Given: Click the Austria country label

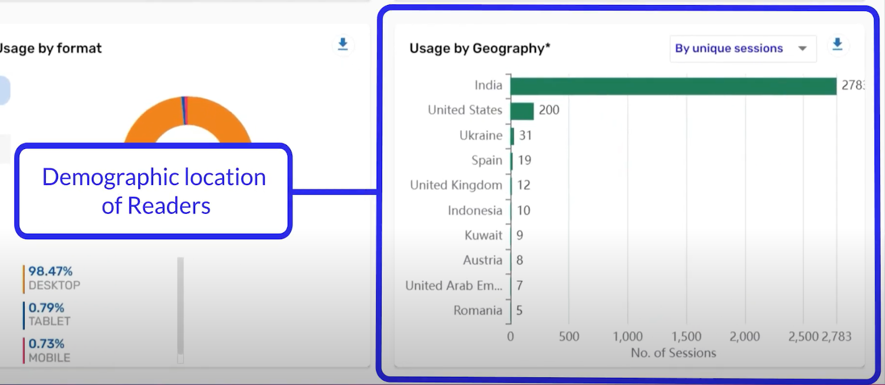Looking at the screenshot, I should click(482, 260).
